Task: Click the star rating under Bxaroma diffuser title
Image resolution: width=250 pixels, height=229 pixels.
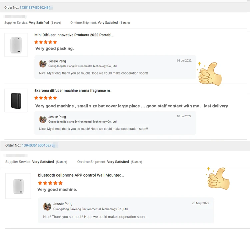Action: click(x=46, y=98)
